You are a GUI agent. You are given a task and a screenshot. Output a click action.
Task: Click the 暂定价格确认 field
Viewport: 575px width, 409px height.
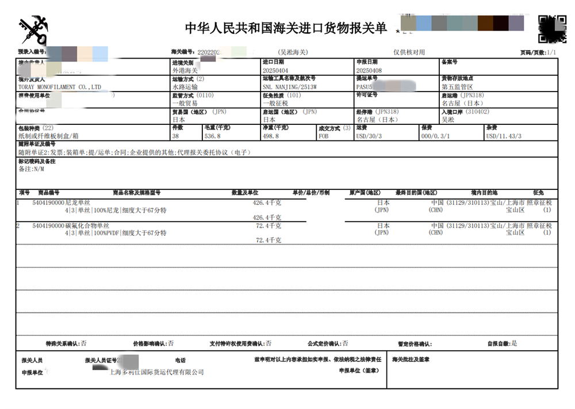coord(415,344)
